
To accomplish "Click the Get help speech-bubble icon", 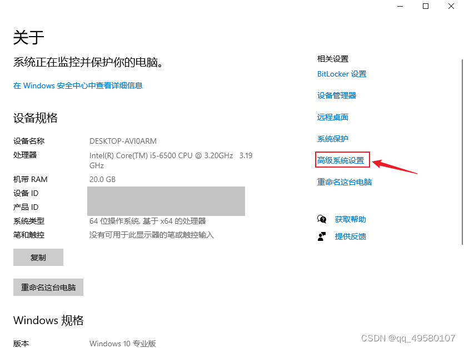I will coord(322,219).
